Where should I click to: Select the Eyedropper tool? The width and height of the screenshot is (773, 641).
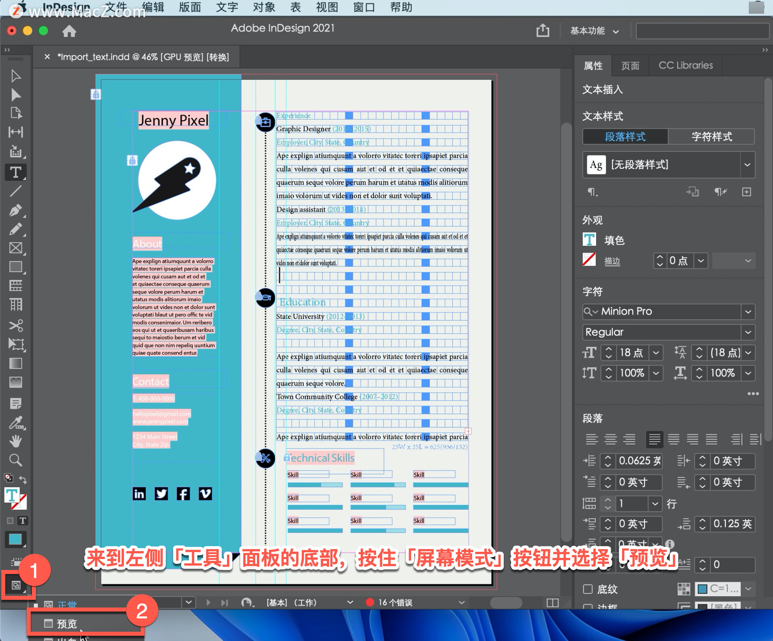click(x=16, y=423)
